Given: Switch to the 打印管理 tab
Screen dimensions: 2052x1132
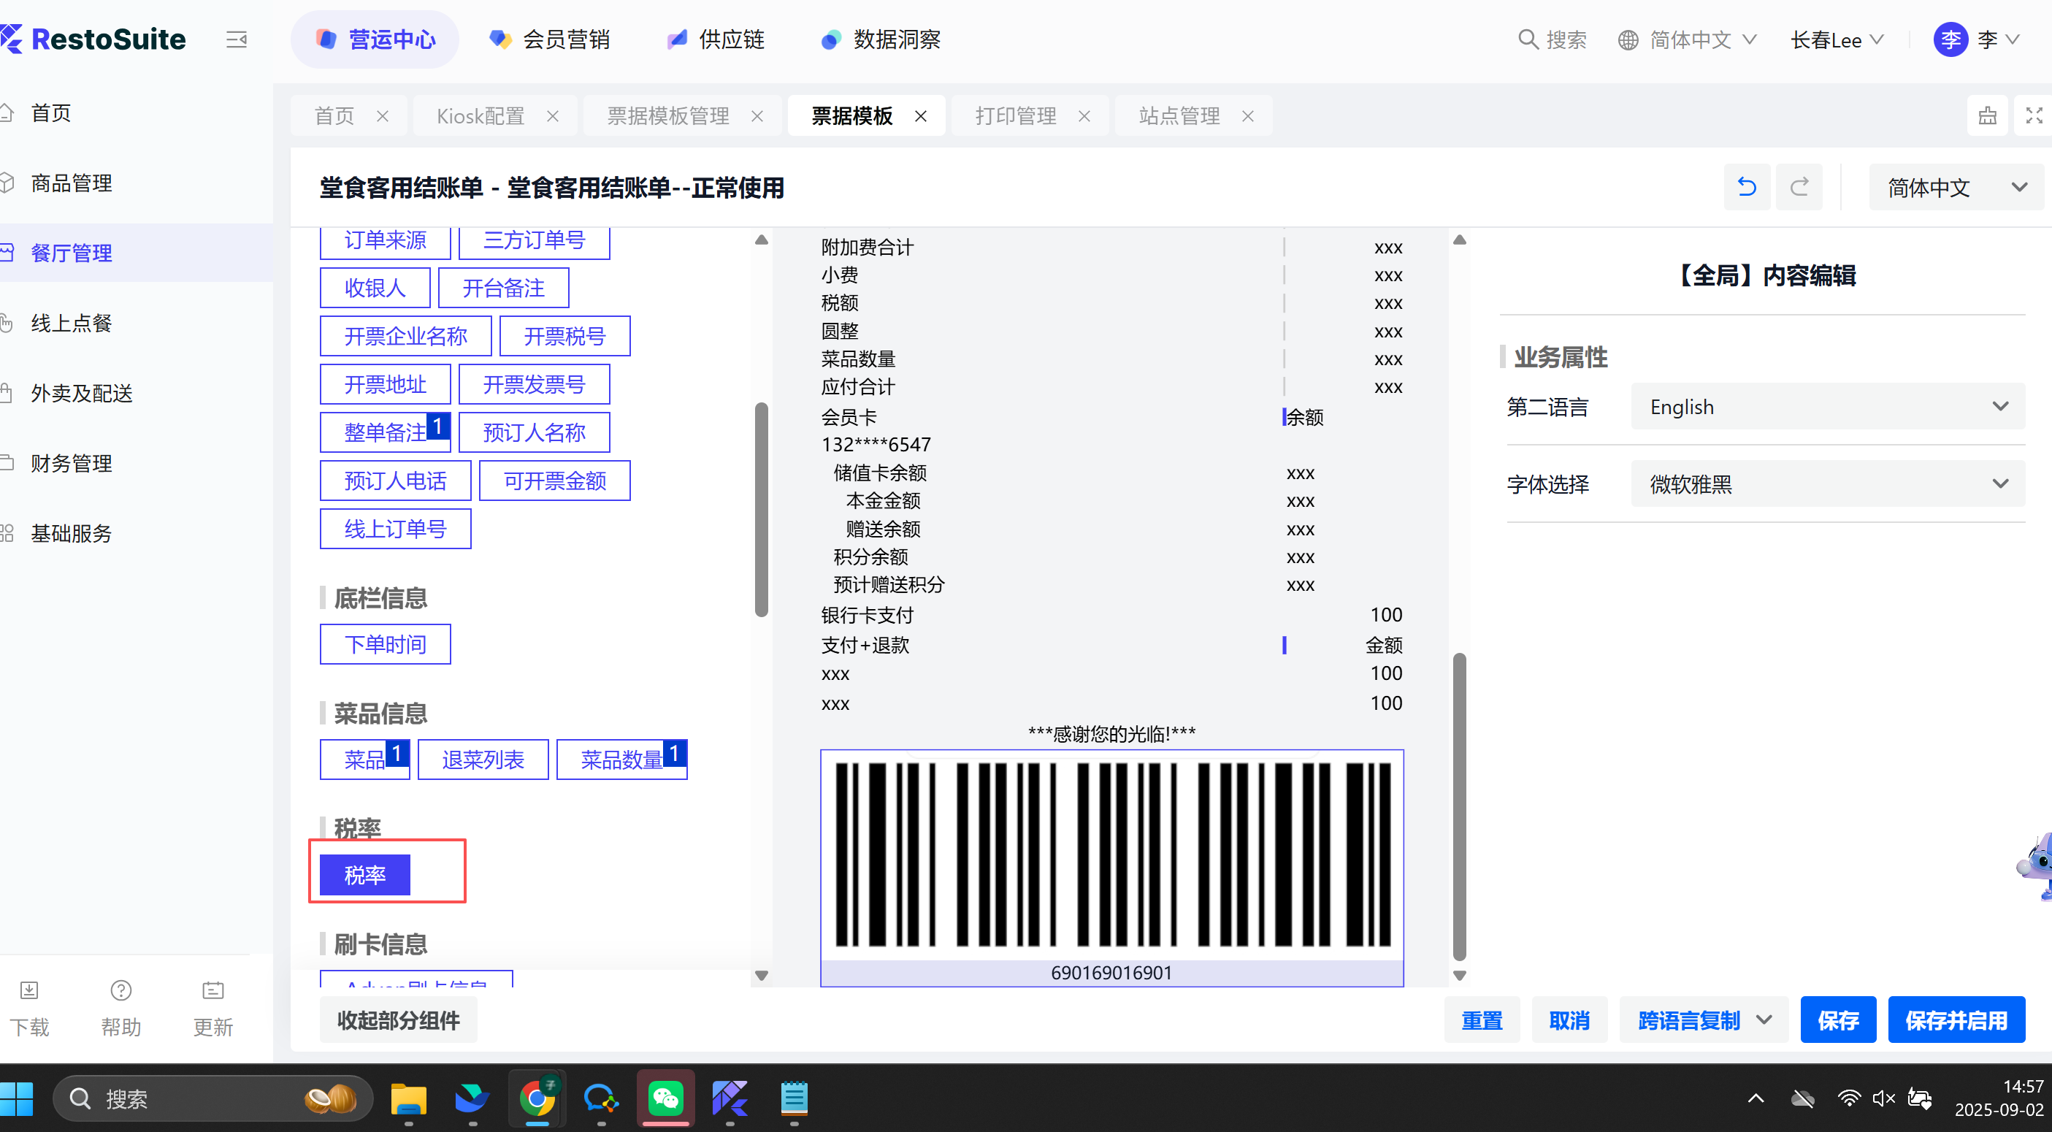Looking at the screenshot, I should 1016,116.
